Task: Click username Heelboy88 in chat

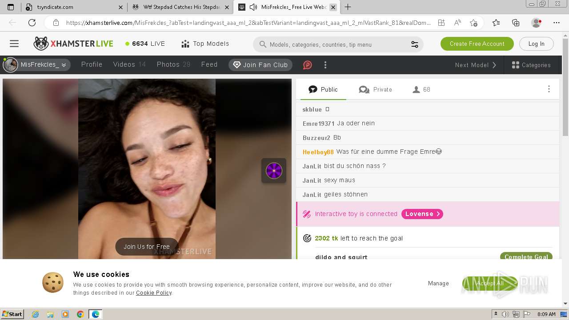Action: [318, 152]
